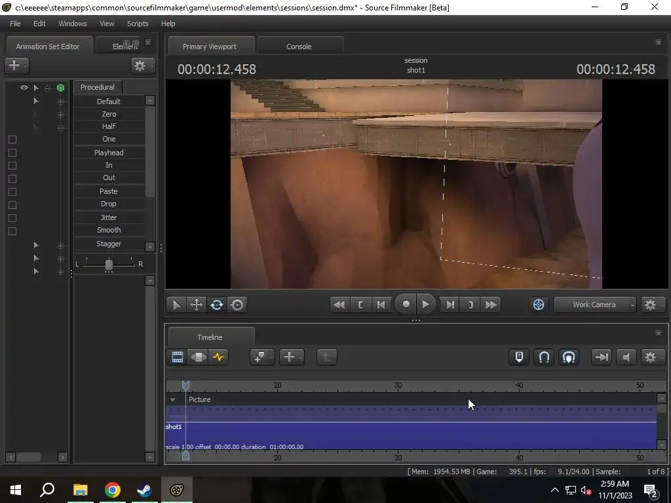
Task: Open the Edit menu
Action: [39, 24]
